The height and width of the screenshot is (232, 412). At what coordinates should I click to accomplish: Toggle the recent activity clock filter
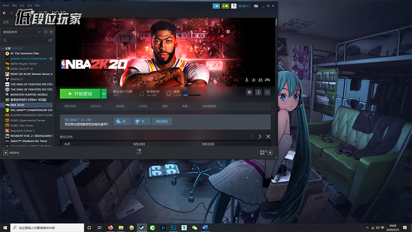point(46,32)
